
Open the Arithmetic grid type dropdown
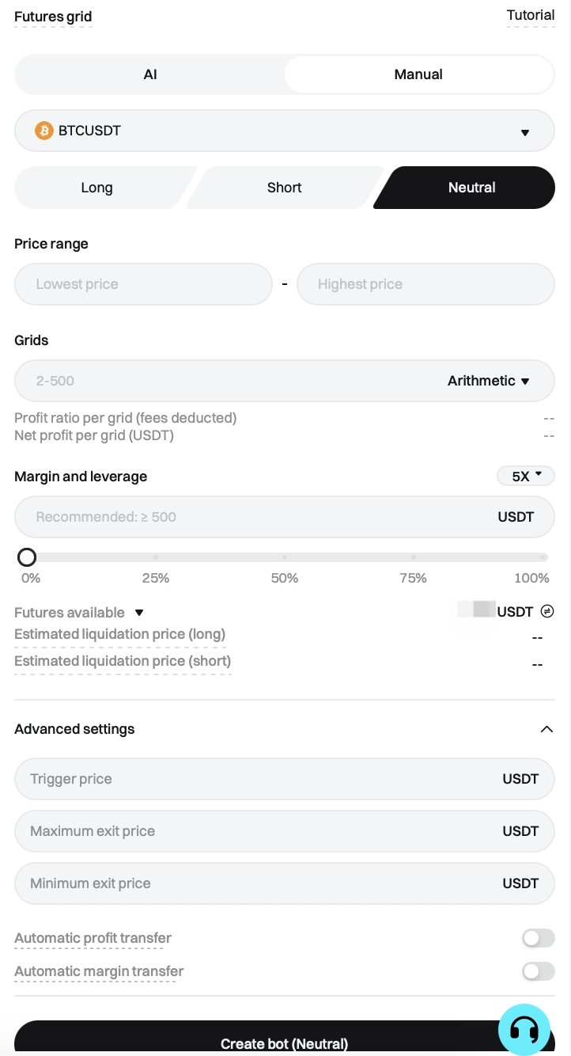(488, 381)
